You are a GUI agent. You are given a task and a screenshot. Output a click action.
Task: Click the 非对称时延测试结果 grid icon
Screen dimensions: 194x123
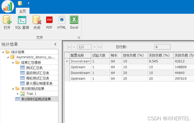pyautogui.click(x=17, y=99)
